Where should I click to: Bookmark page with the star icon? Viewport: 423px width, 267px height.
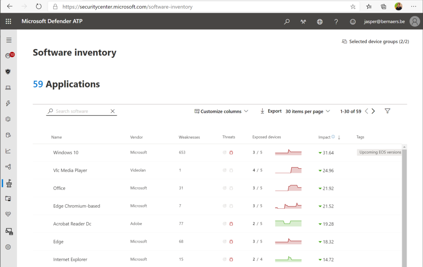coord(353,7)
